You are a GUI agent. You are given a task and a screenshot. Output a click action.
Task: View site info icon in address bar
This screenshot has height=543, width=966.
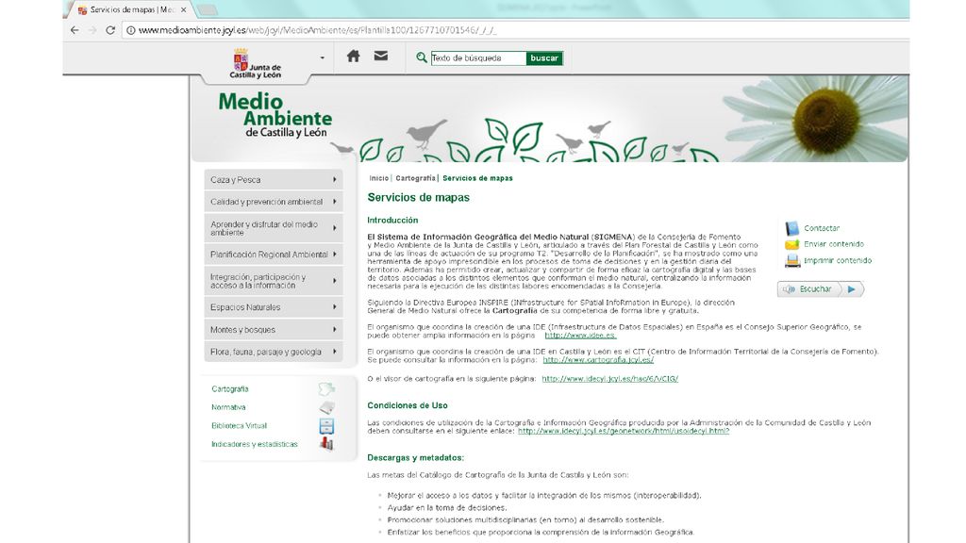coord(130,30)
